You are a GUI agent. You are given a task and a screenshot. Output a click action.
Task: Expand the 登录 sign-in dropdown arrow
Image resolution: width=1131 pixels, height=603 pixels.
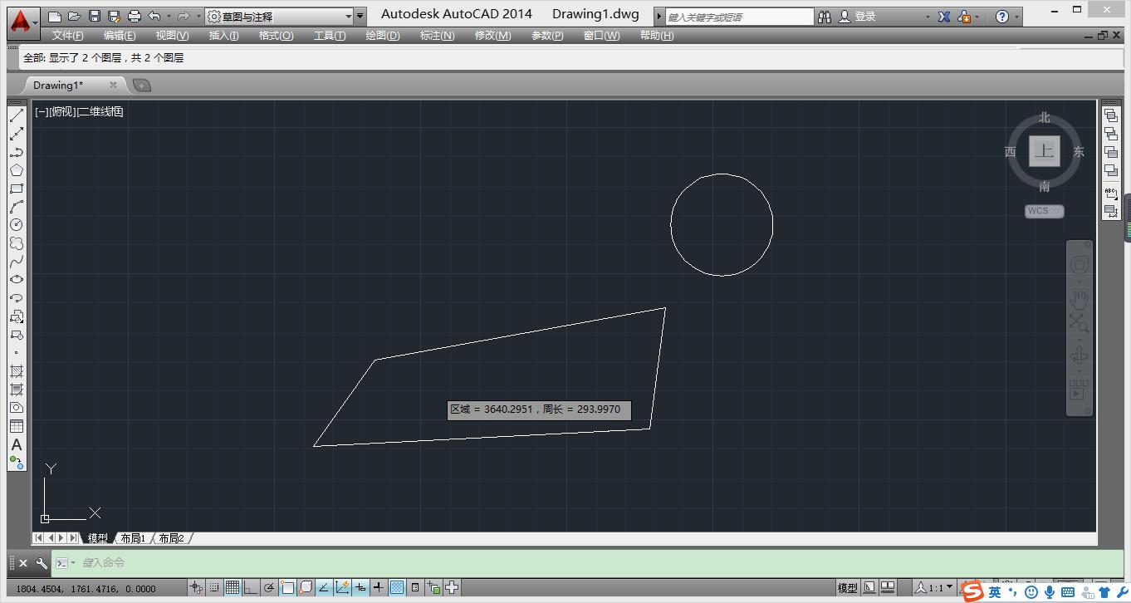(x=928, y=17)
